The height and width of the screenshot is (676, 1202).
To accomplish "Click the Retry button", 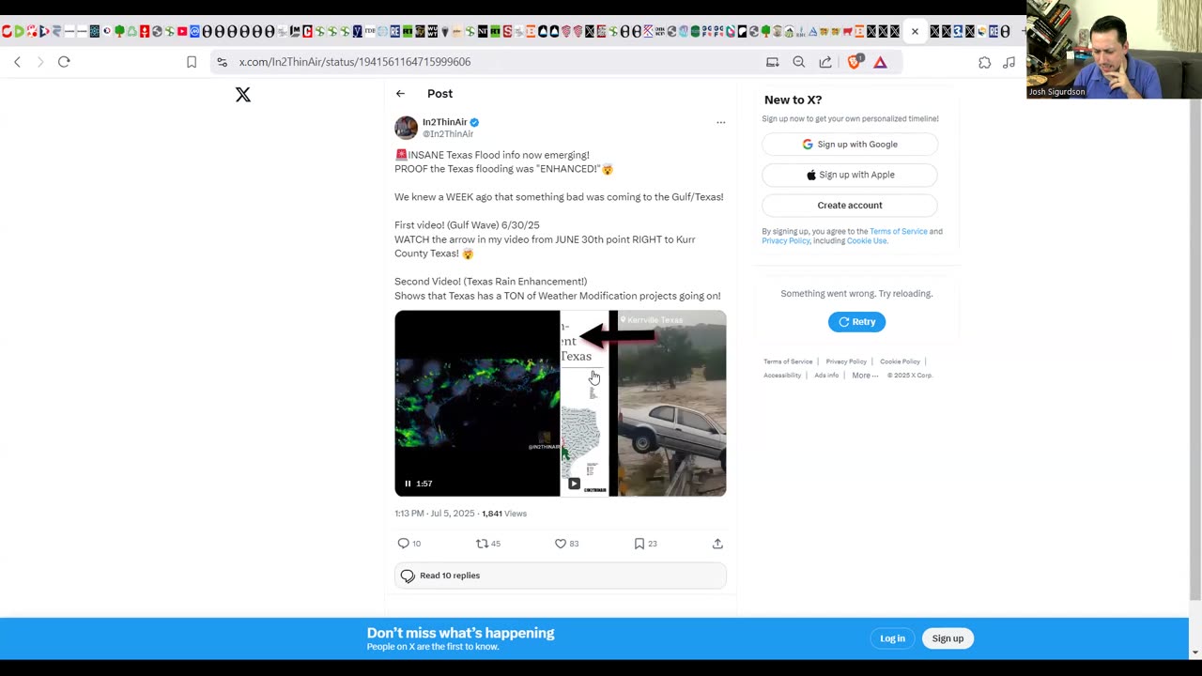I will pos(856,322).
